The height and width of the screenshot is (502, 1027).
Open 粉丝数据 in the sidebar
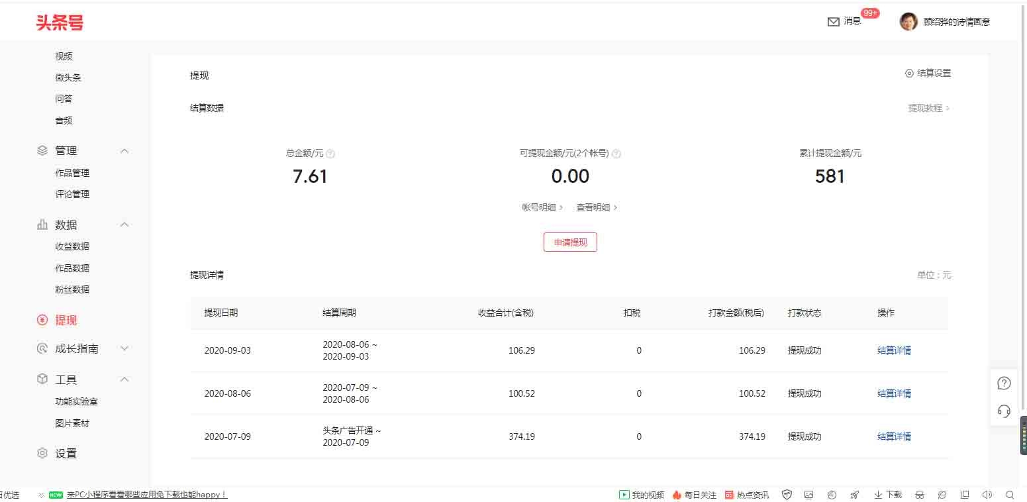coord(72,289)
